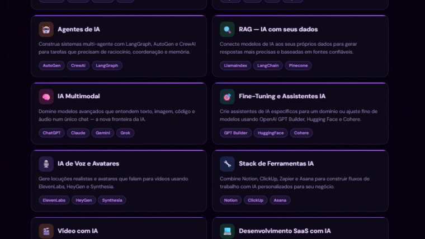Screen dimensions: 425x239
Task: Open the IA de Voz e Avatares heading
Action: (88, 164)
